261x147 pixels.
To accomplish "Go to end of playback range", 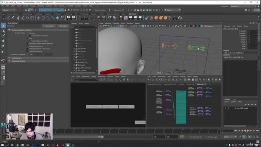I will coord(257,131).
